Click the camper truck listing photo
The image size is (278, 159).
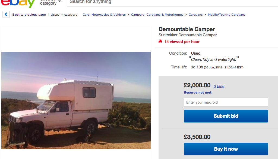[x=76, y=100]
